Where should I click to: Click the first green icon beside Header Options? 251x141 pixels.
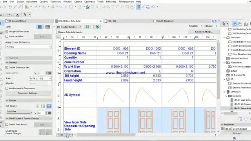pos(87,27)
